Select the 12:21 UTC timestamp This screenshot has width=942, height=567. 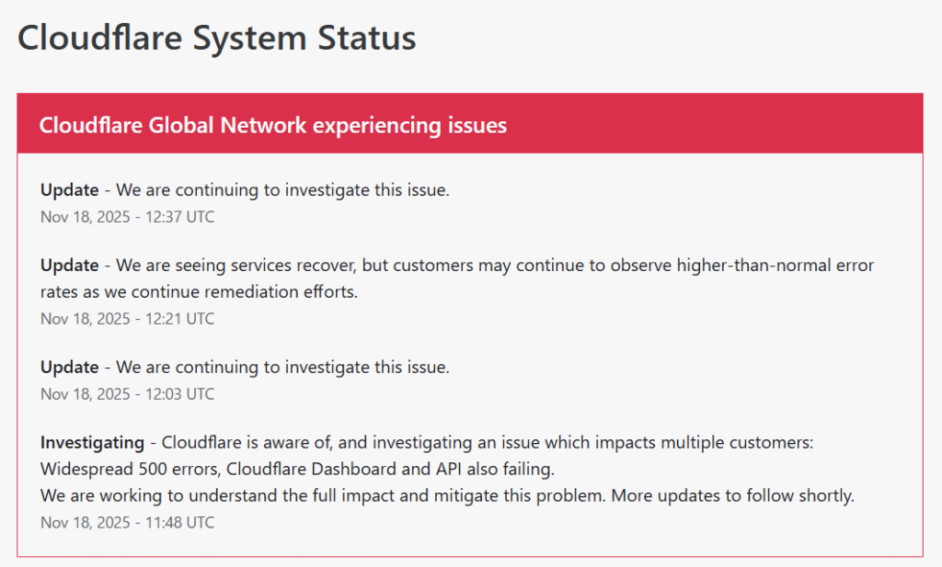point(127,319)
